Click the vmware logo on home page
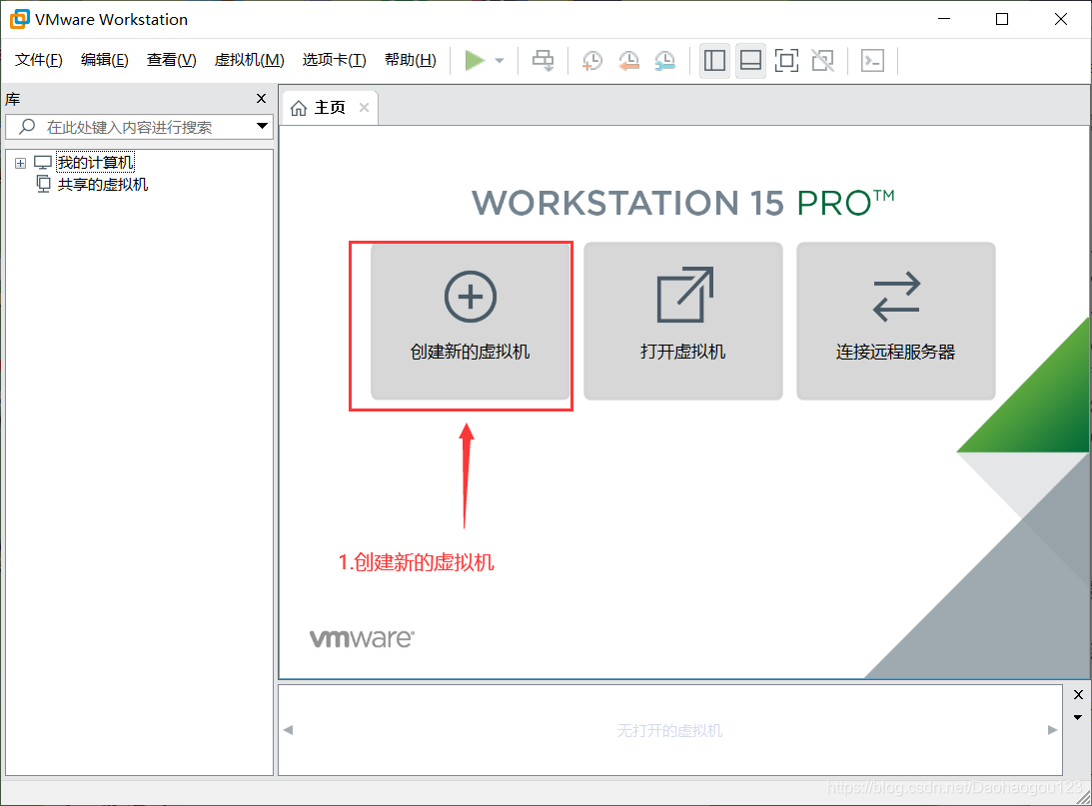 tap(362, 638)
